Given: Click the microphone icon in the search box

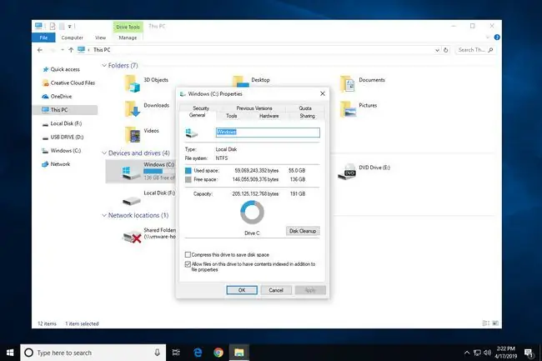Looking at the screenshot, I should click(158, 353).
